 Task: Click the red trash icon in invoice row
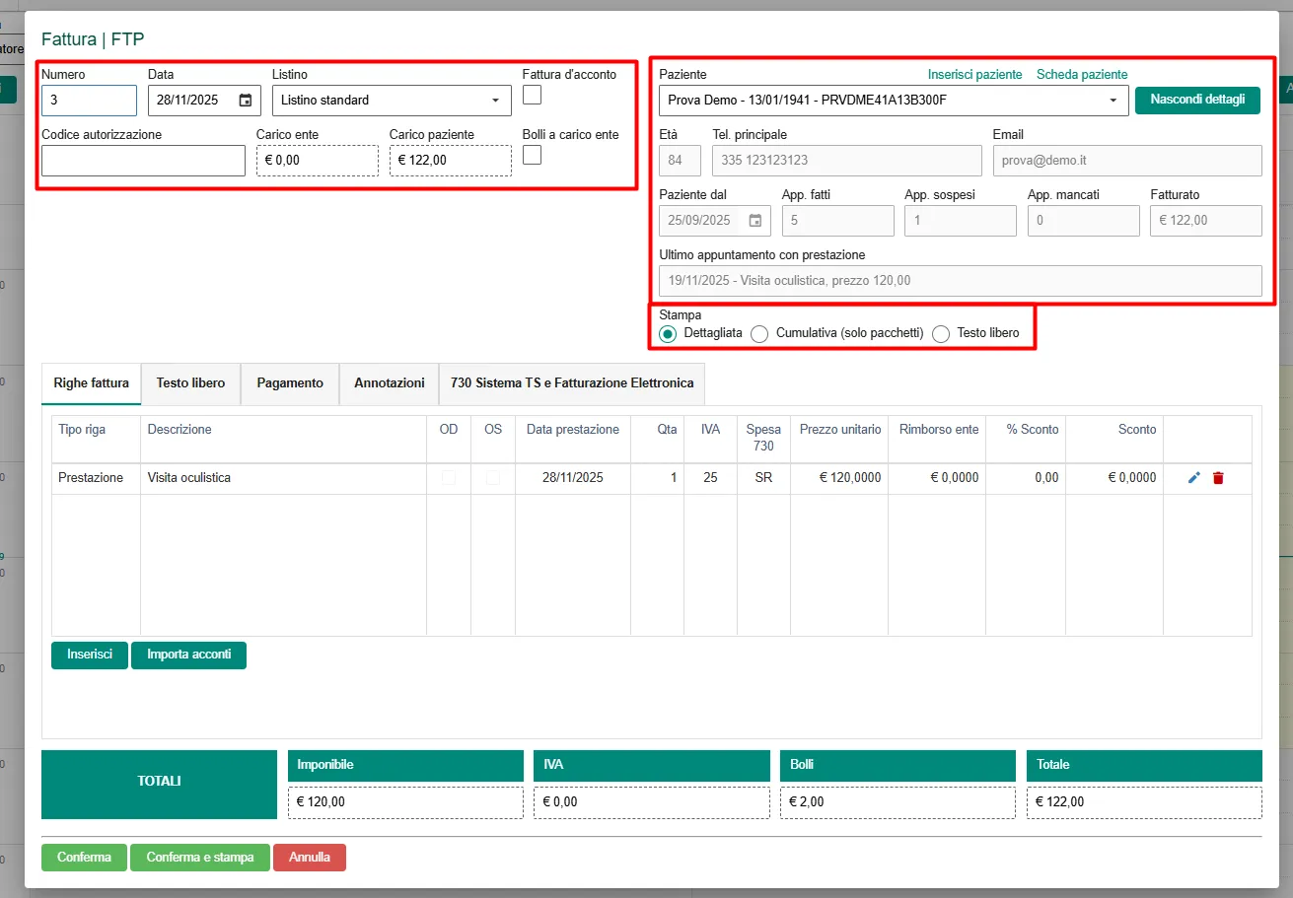[1218, 478]
